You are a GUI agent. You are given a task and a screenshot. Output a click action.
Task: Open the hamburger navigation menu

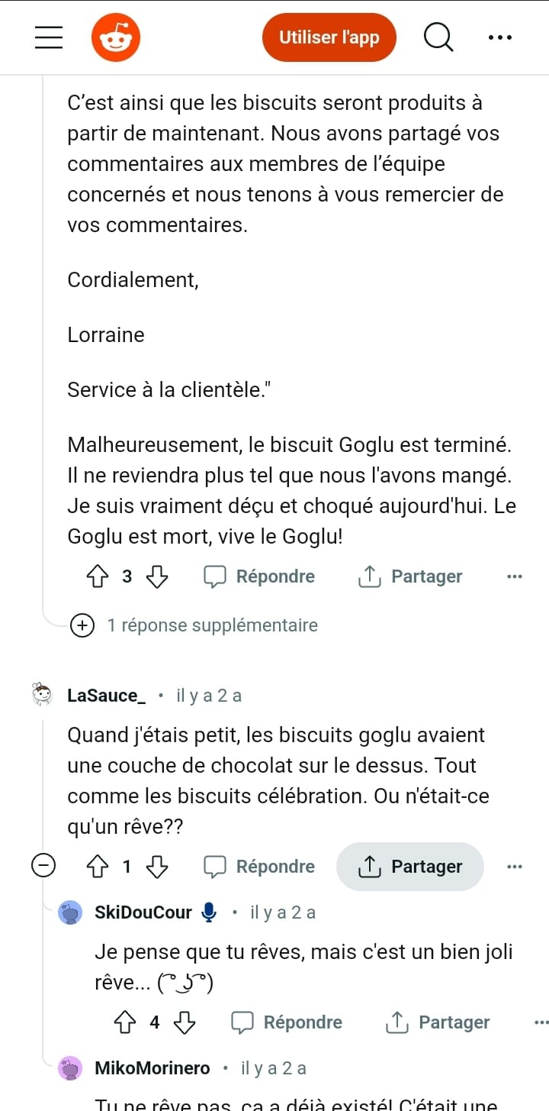click(49, 37)
